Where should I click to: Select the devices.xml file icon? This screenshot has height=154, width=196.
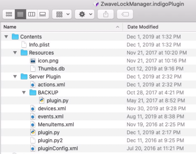[x=33, y=109]
